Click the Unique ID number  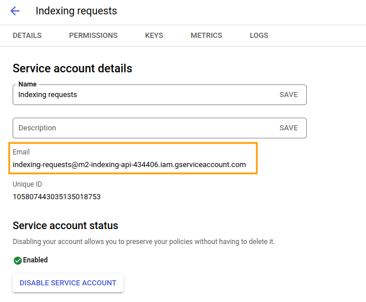pos(57,197)
